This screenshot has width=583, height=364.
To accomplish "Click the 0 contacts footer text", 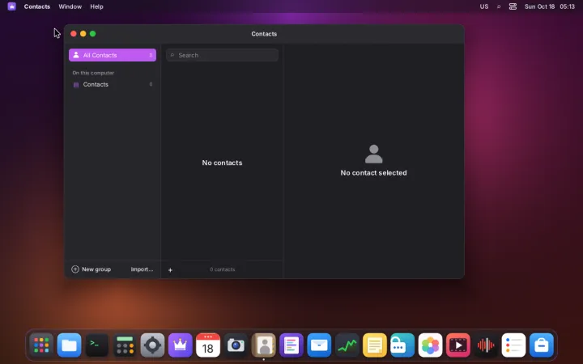I will (x=223, y=269).
